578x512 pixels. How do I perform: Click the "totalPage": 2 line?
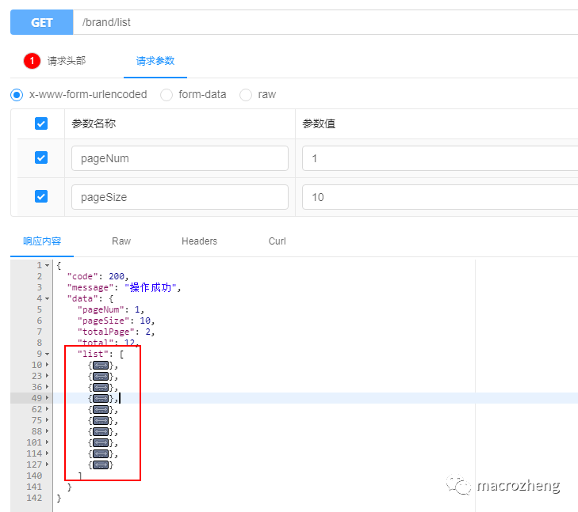click(x=116, y=332)
